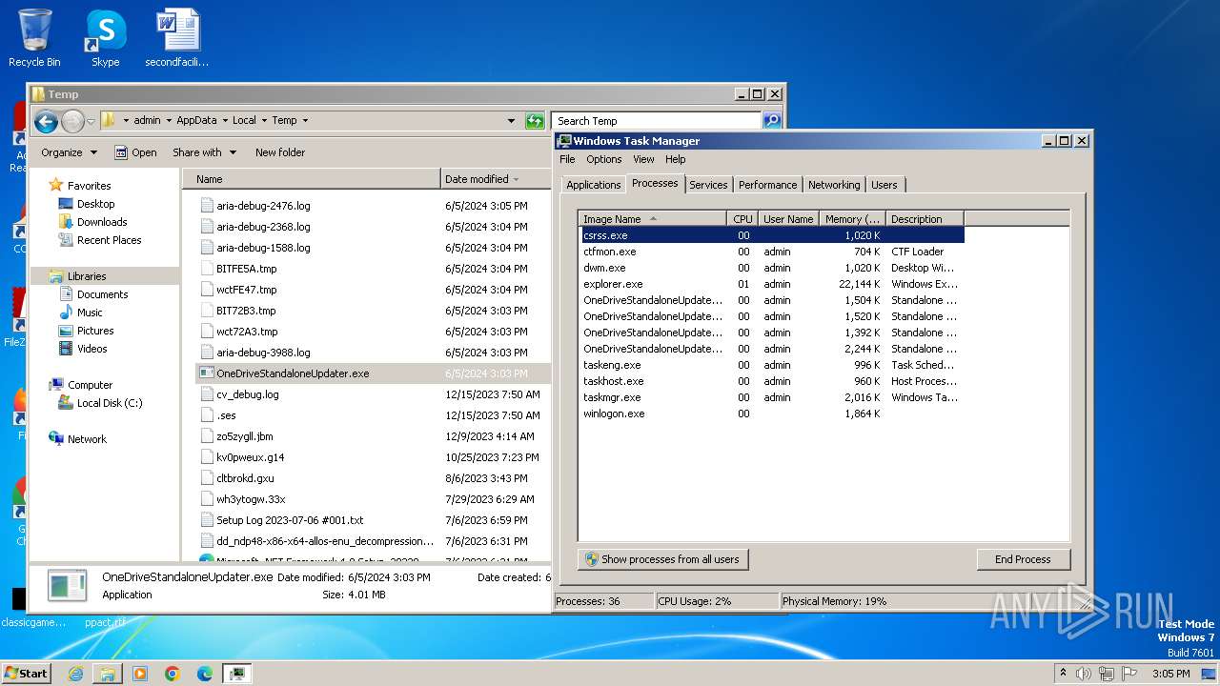
Task: Open the Share with dropdown
Action: (x=204, y=152)
